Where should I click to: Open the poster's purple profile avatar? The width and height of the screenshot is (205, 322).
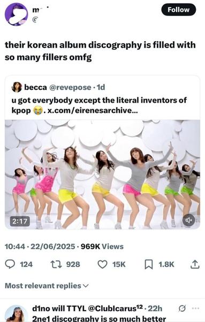(16, 14)
